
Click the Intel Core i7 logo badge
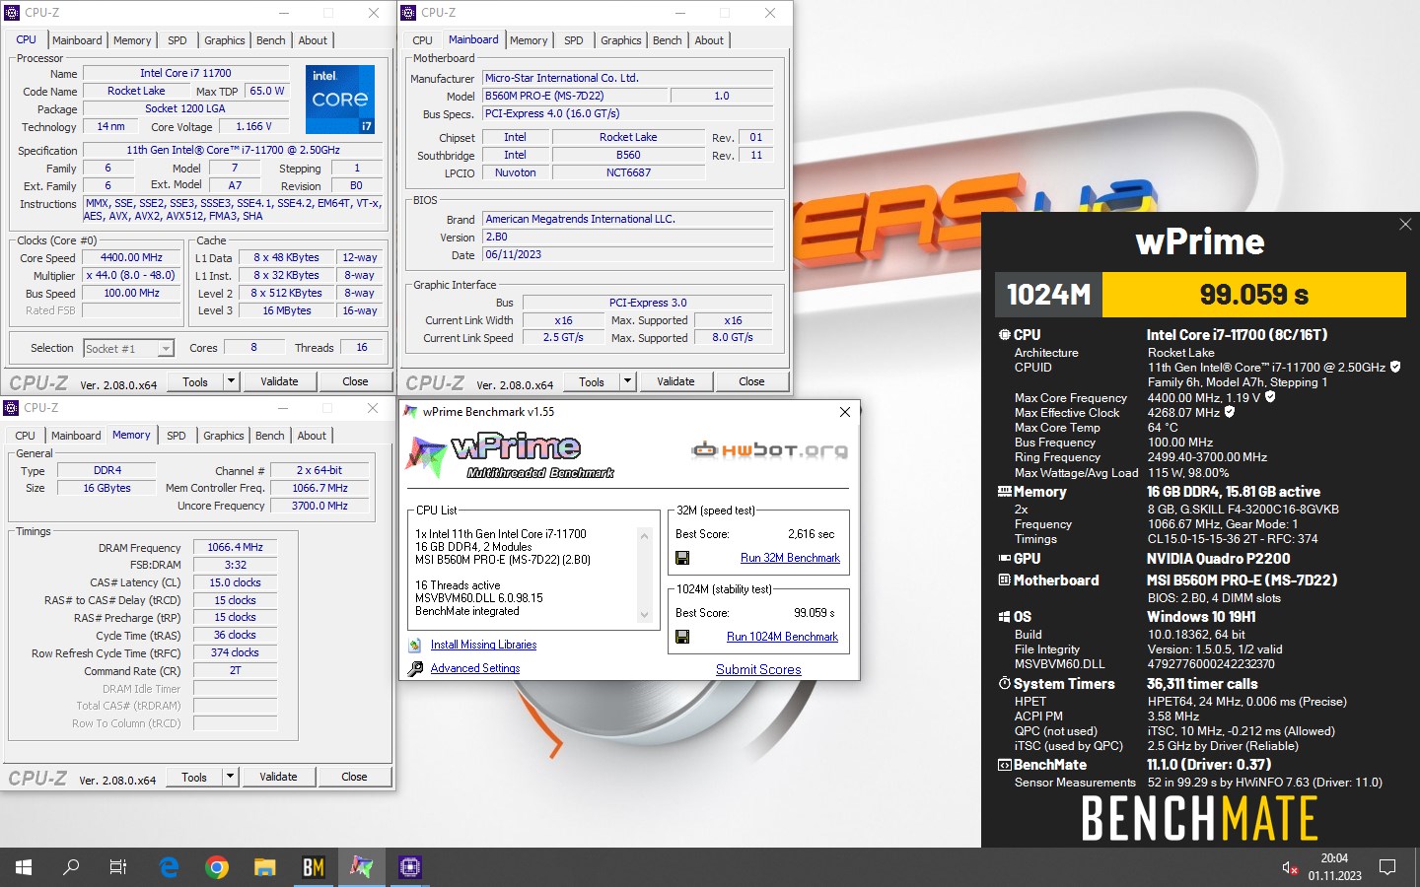click(340, 100)
